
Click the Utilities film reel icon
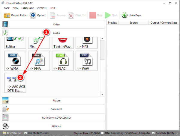coord(5,126)
